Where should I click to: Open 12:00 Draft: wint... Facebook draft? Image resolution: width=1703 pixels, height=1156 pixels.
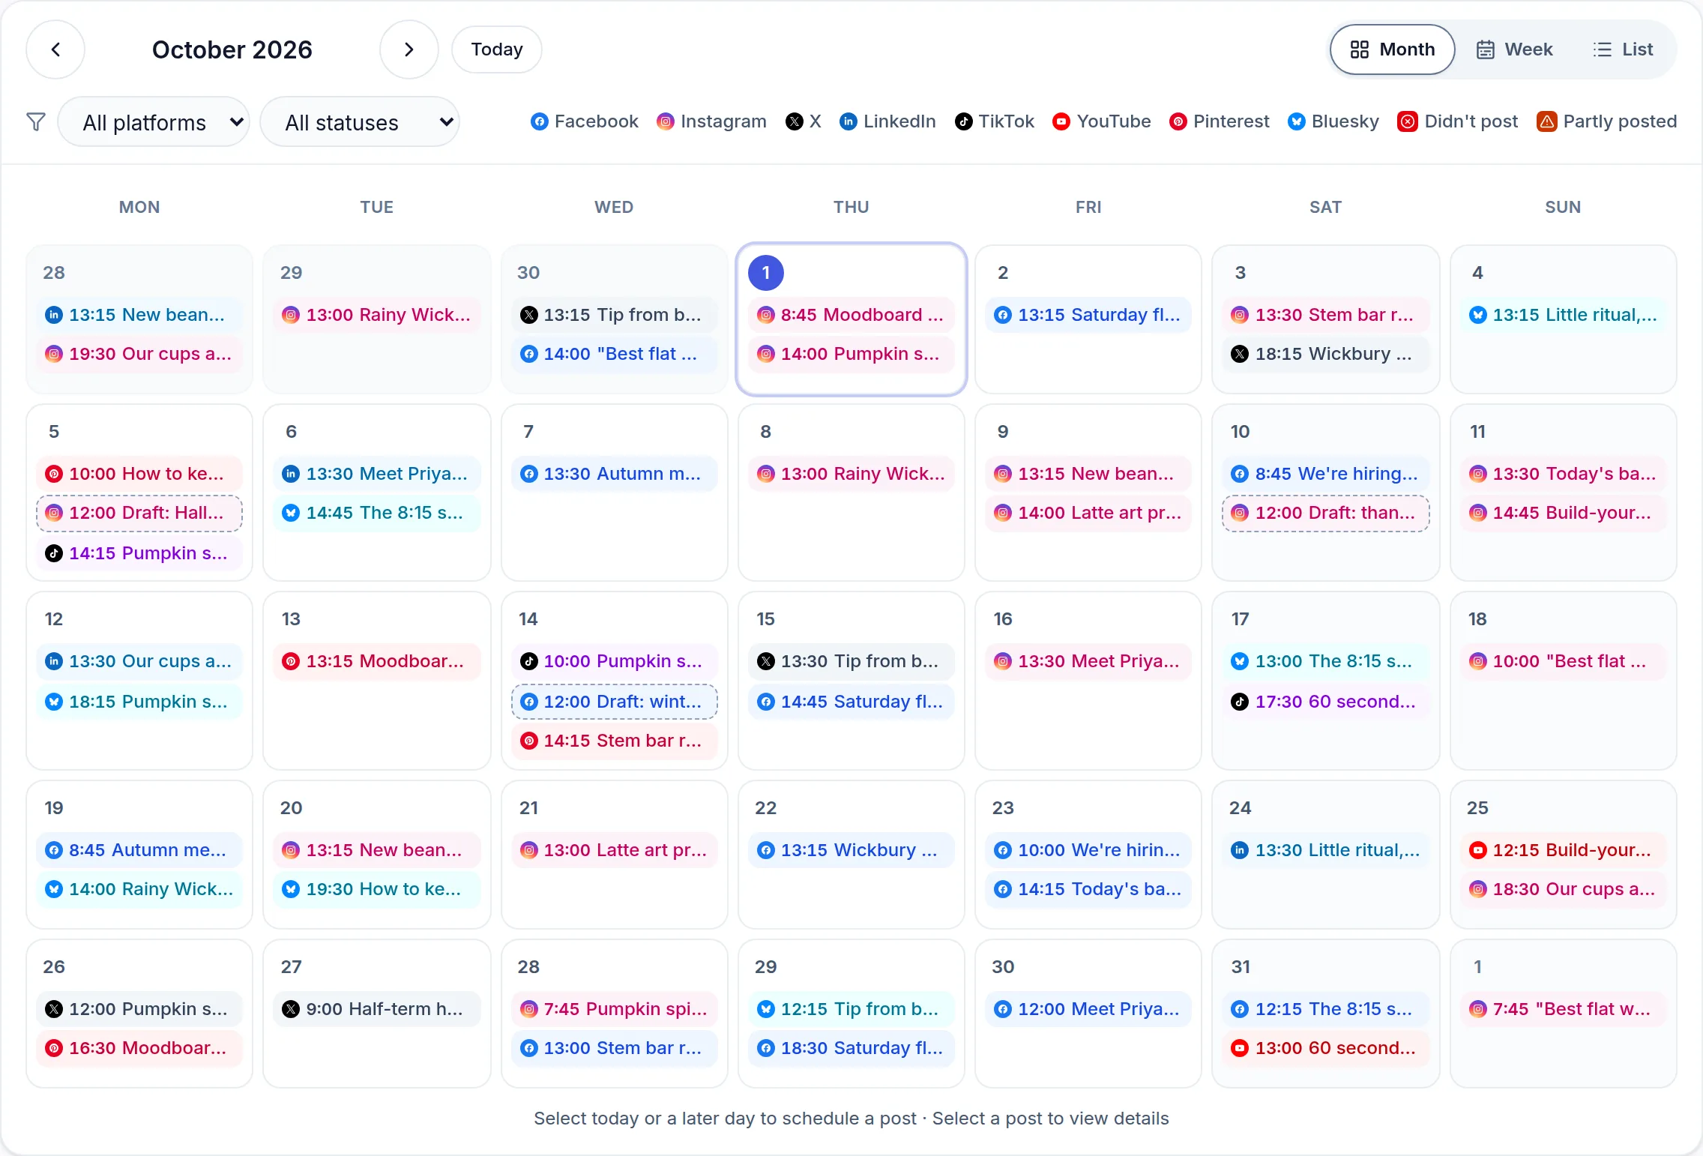614,702
